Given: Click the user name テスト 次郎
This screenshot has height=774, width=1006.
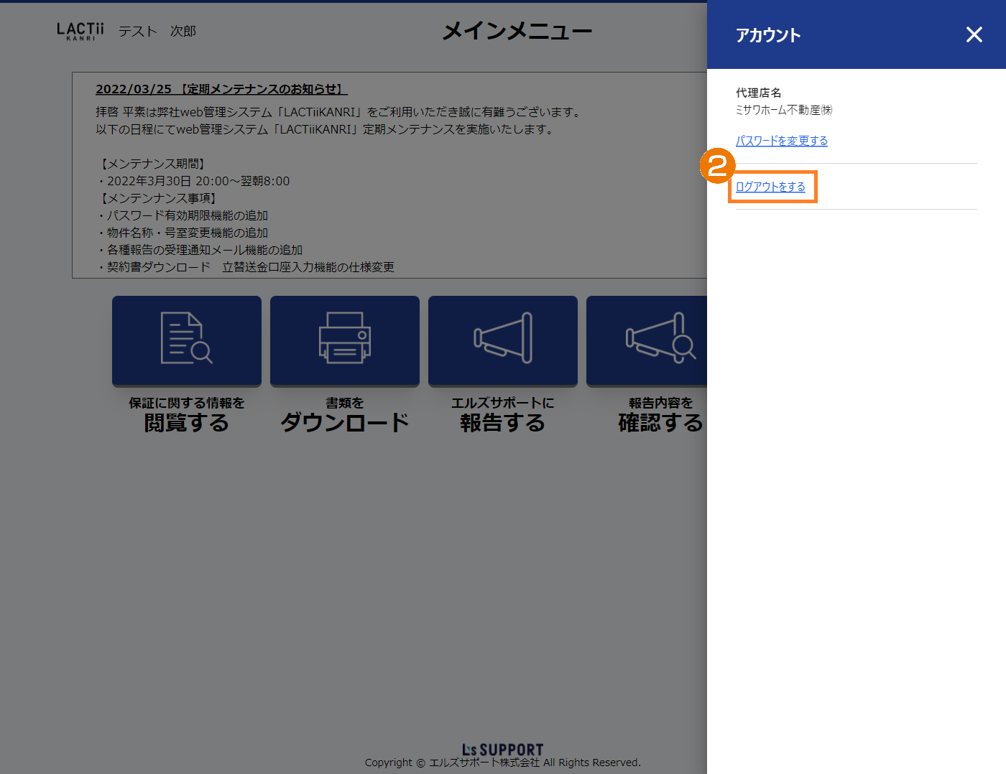Looking at the screenshot, I should tap(157, 32).
